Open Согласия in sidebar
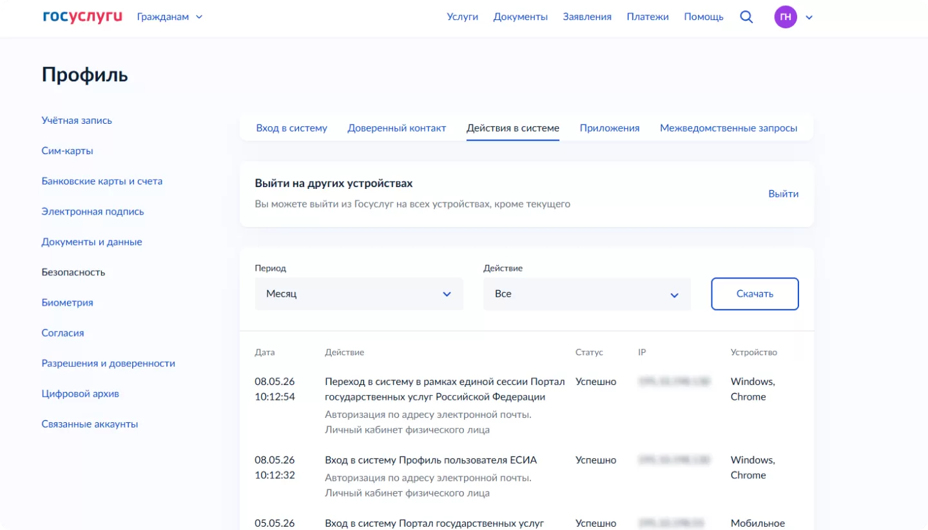 pyautogui.click(x=63, y=333)
